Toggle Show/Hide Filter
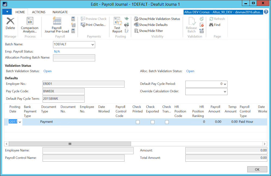 [149, 31]
